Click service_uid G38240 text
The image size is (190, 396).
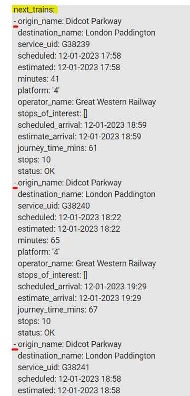click(x=54, y=206)
